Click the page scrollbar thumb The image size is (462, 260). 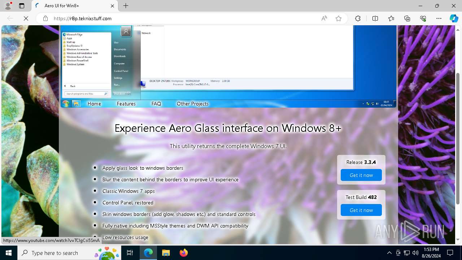(458, 138)
